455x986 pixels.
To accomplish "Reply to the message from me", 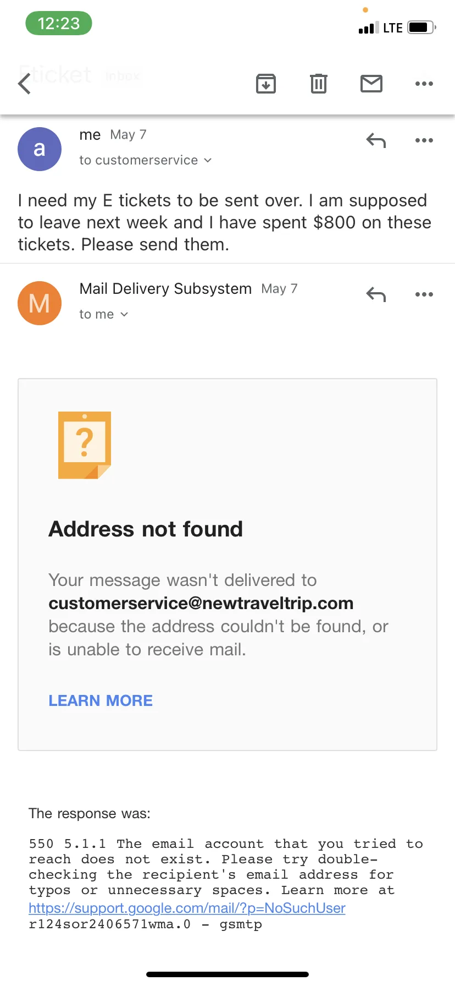I will [376, 141].
